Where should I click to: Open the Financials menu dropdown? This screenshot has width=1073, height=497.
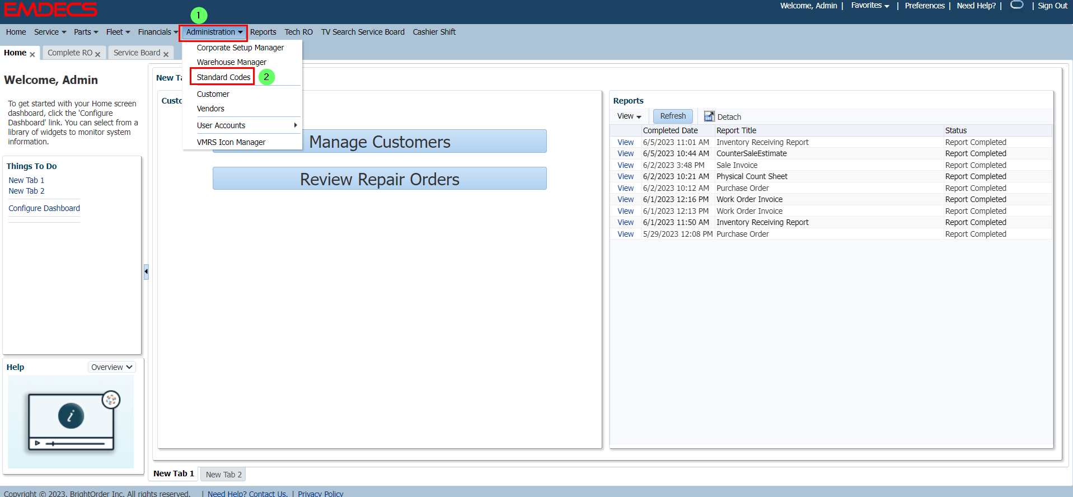tap(158, 32)
